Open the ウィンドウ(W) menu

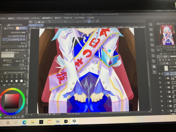point(79,18)
